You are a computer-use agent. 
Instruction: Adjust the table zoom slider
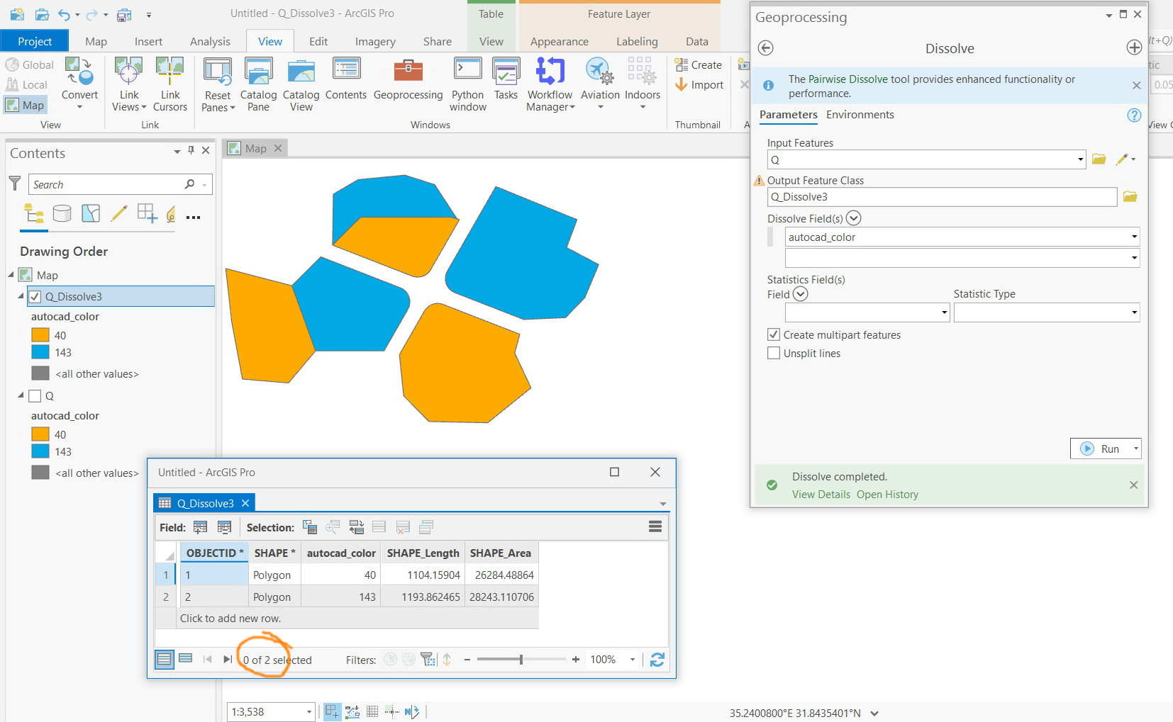click(x=521, y=660)
